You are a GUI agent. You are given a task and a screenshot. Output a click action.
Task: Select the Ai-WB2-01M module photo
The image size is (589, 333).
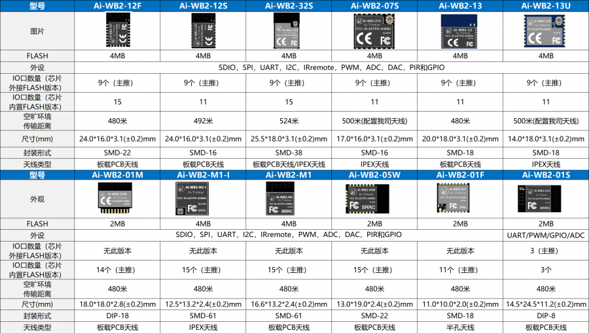tap(115, 198)
